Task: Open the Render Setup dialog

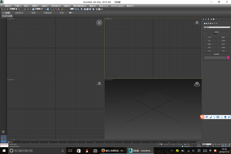Action: [97, 9]
